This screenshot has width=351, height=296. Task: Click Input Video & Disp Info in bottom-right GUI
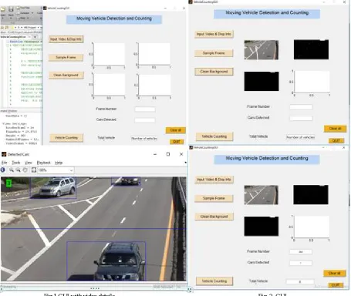214,180
